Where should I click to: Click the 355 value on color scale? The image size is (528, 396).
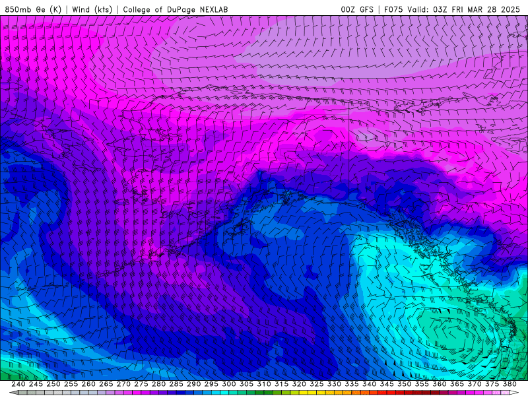[x=422, y=384]
